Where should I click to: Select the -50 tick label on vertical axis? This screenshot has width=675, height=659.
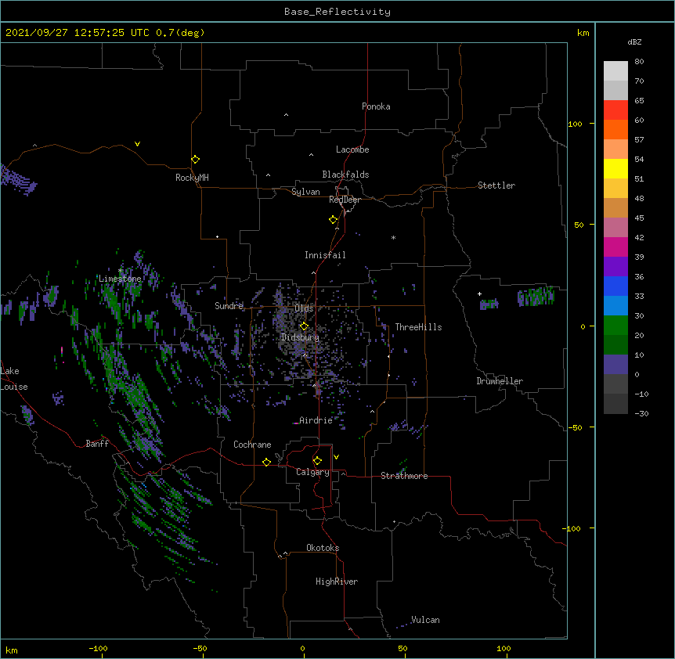(575, 427)
